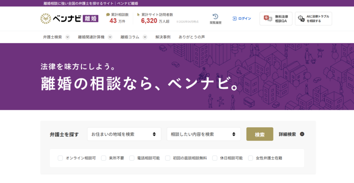Go to 解決事例 page
The height and width of the screenshot is (183, 354).
click(163, 37)
